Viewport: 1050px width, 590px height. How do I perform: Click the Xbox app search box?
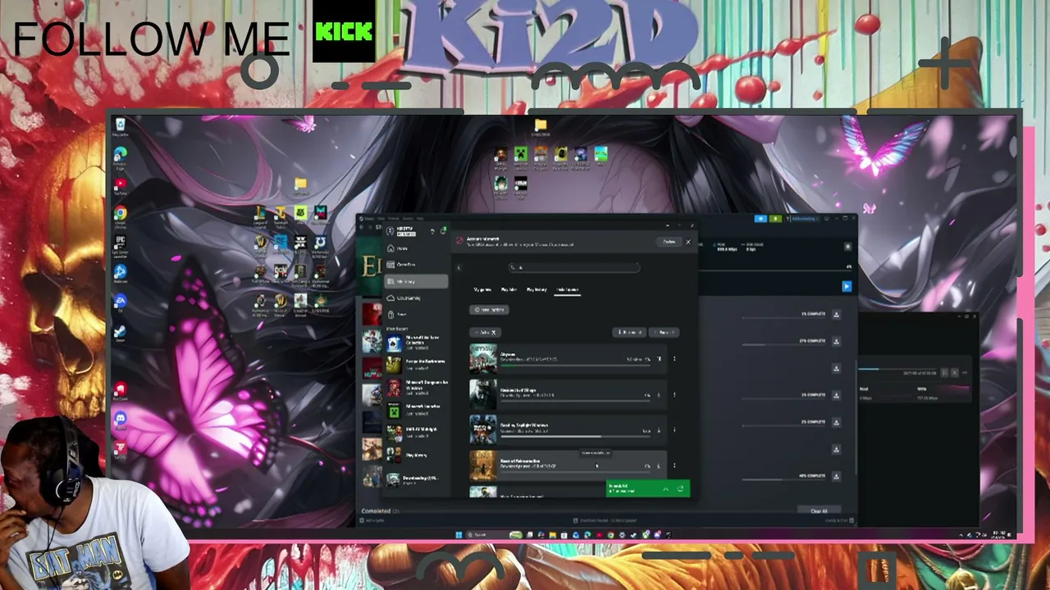tap(573, 267)
